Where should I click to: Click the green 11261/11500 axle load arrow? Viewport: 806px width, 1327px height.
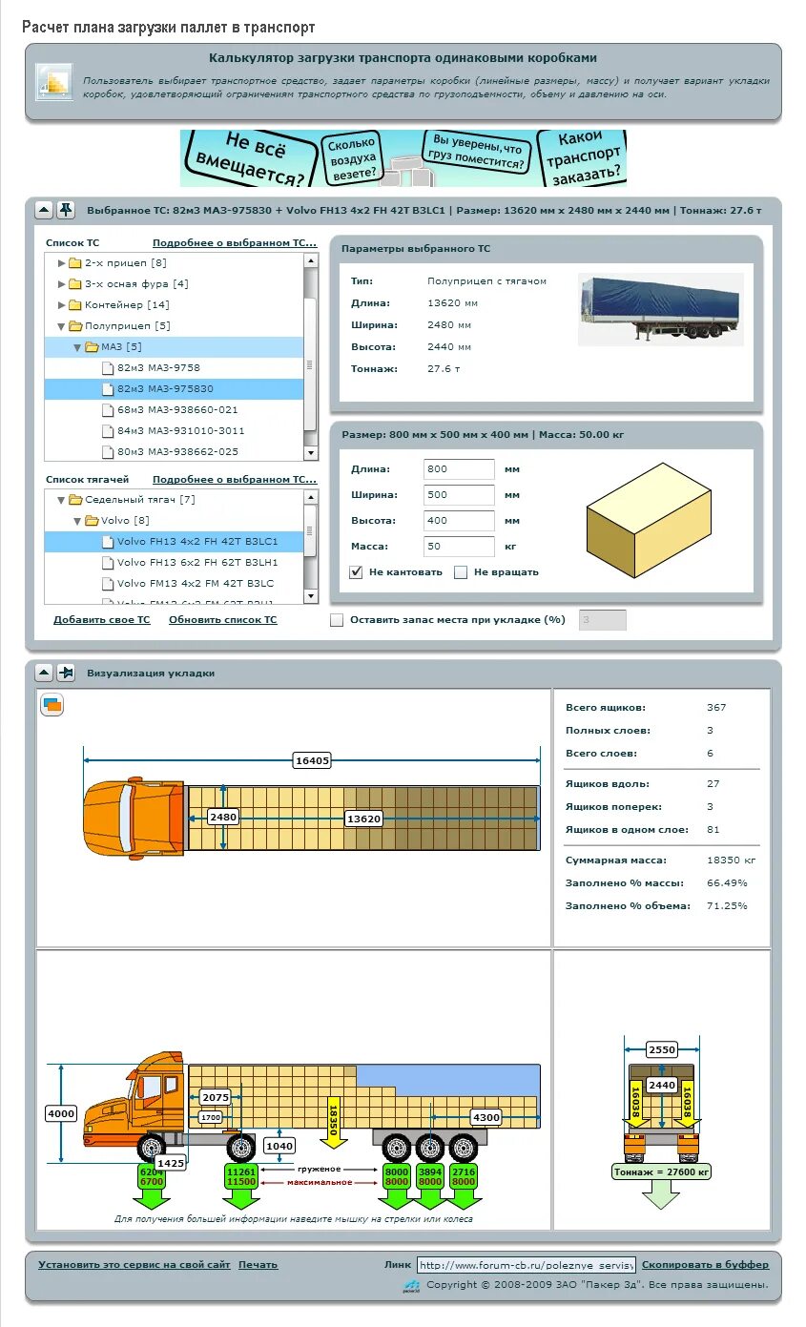coord(239,1184)
